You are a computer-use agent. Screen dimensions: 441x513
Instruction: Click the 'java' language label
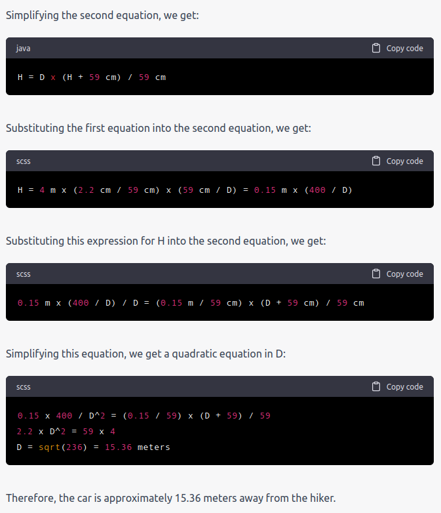[23, 49]
